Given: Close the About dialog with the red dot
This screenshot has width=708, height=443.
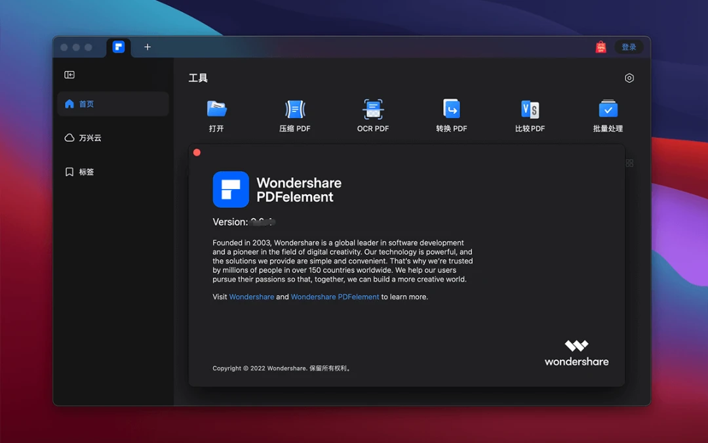Looking at the screenshot, I should click(x=197, y=152).
